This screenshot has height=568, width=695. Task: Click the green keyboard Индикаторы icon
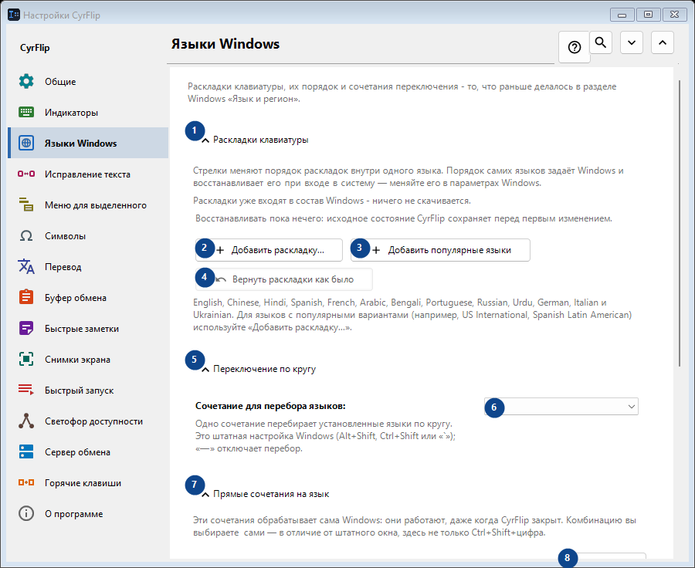(26, 112)
